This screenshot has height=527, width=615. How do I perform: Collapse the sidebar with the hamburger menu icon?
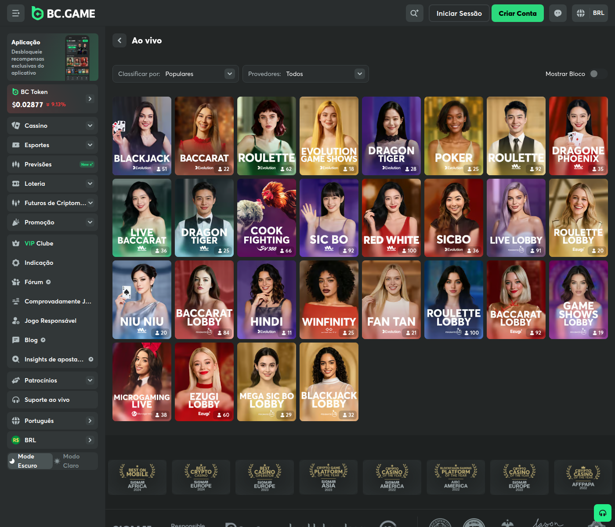click(16, 13)
